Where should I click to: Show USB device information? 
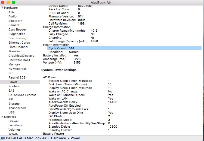(x=11, y=112)
